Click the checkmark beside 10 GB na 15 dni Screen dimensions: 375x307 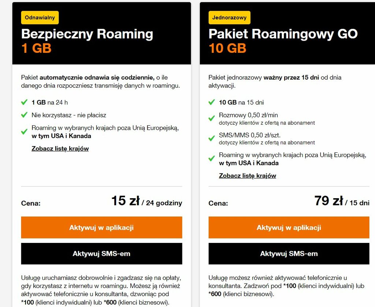click(x=212, y=103)
